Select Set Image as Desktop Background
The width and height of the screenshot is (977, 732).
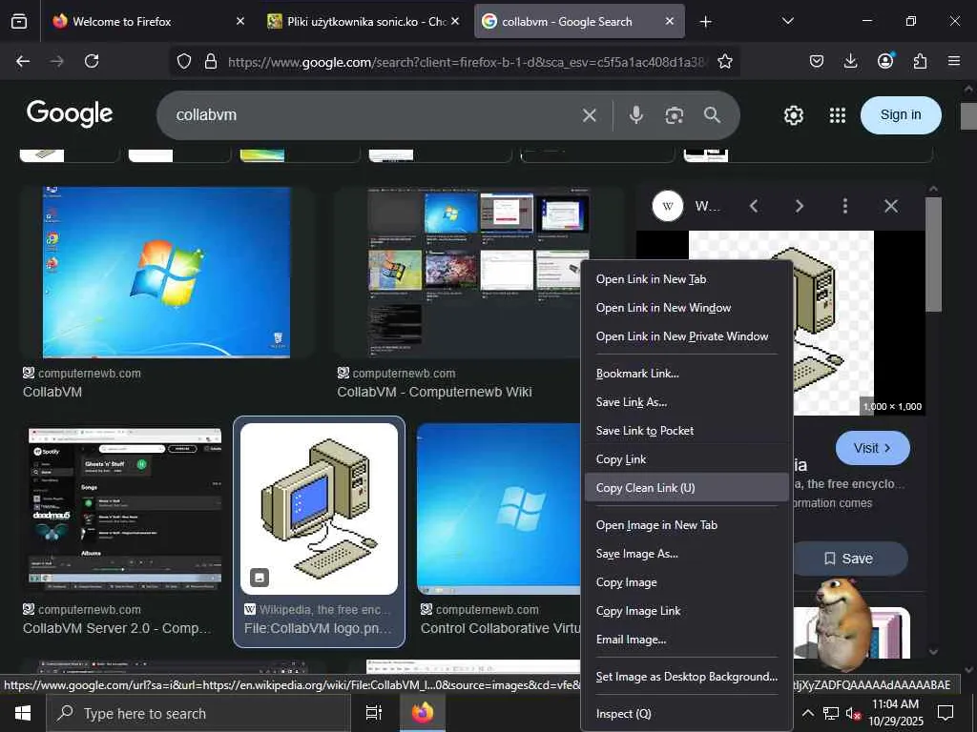pyautogui.click(x=687, y=677)
